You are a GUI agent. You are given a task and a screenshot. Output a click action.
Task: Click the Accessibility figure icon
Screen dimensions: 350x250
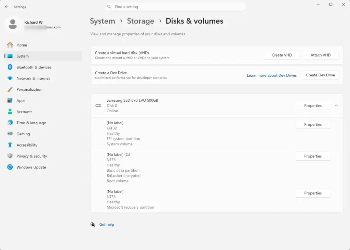[10, 145]
